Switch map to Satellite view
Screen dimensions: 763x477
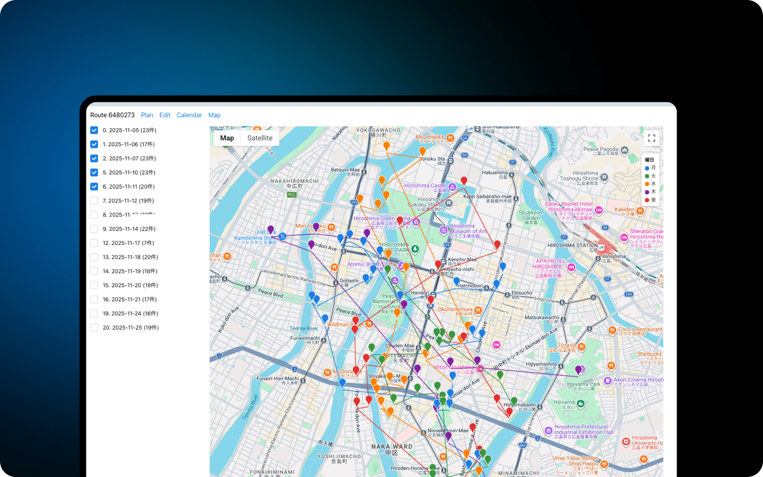(x=260, y=138)
